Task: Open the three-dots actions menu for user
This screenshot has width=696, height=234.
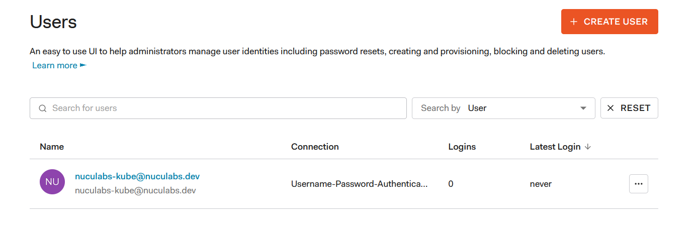Action: (x=638, y=184)
